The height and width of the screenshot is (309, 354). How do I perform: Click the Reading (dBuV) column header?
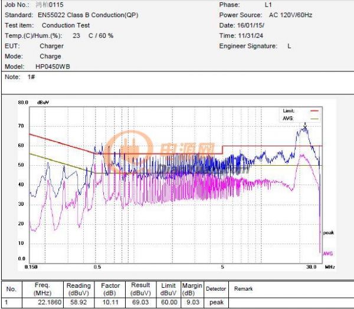pos(78,289)
